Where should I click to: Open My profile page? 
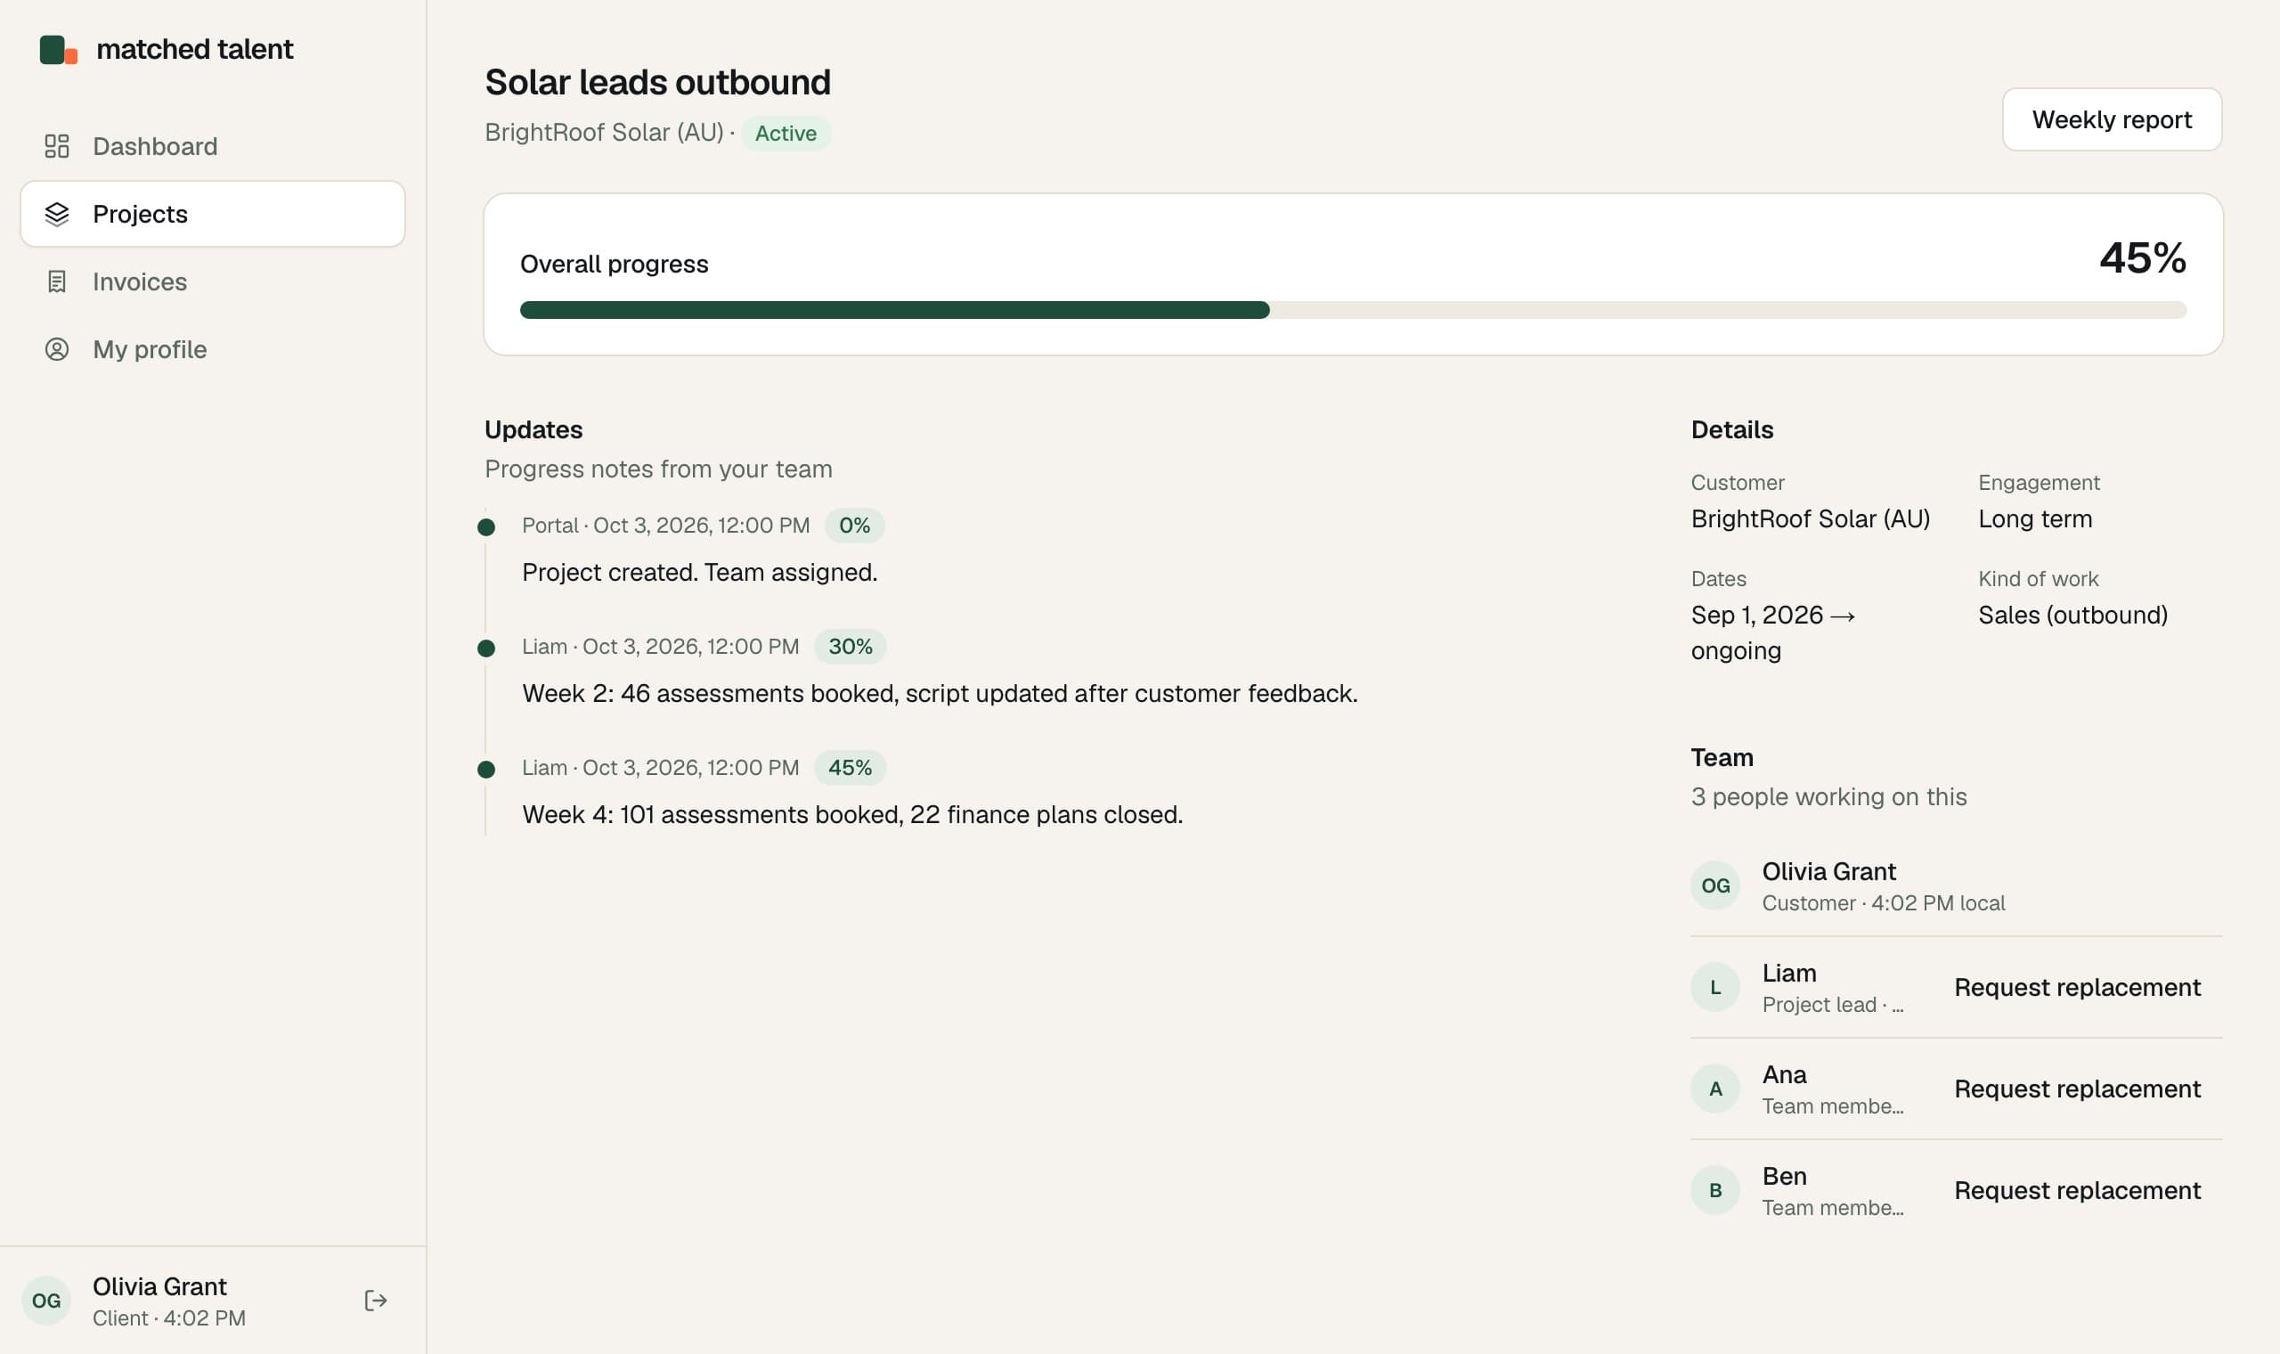tap(213, 349)
